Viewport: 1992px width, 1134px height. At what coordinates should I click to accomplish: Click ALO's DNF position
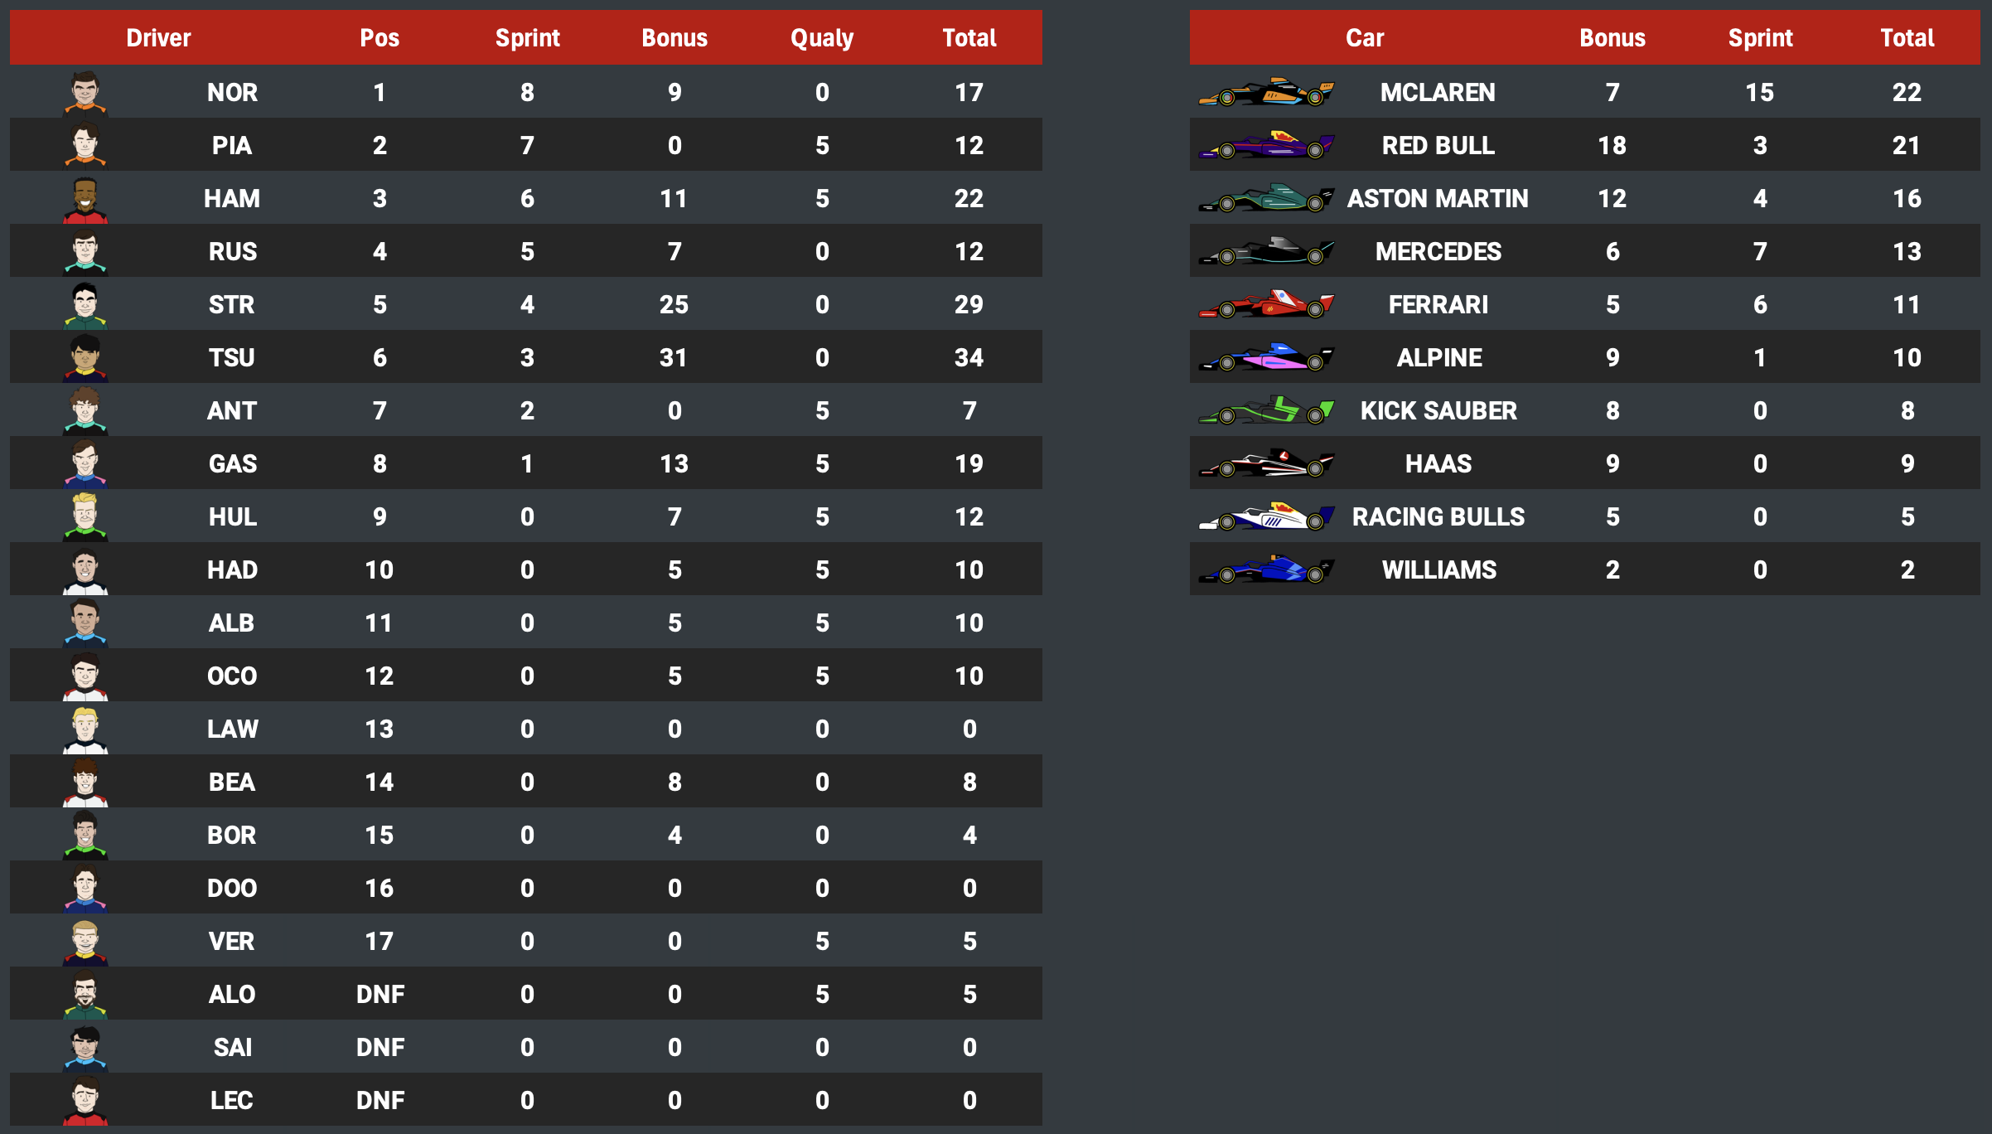tap(380, 994)
